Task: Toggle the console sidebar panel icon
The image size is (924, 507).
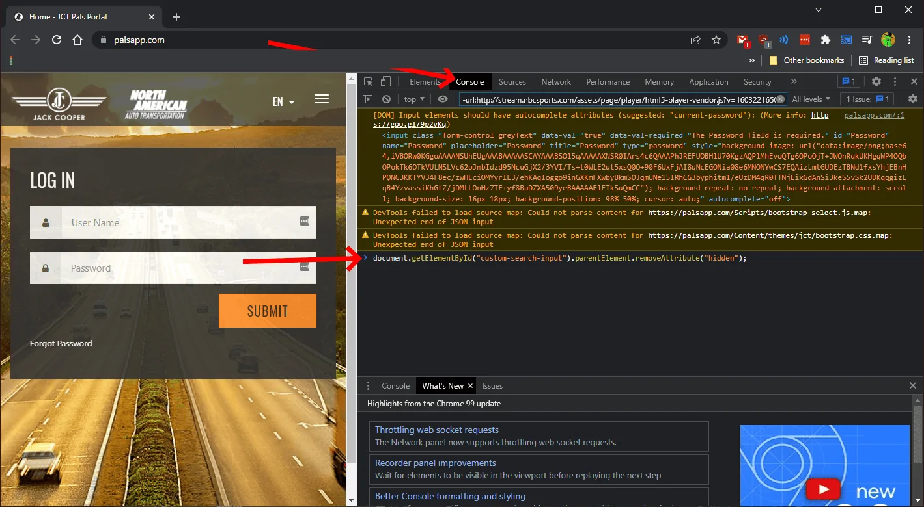Action: tap(369, 99)
